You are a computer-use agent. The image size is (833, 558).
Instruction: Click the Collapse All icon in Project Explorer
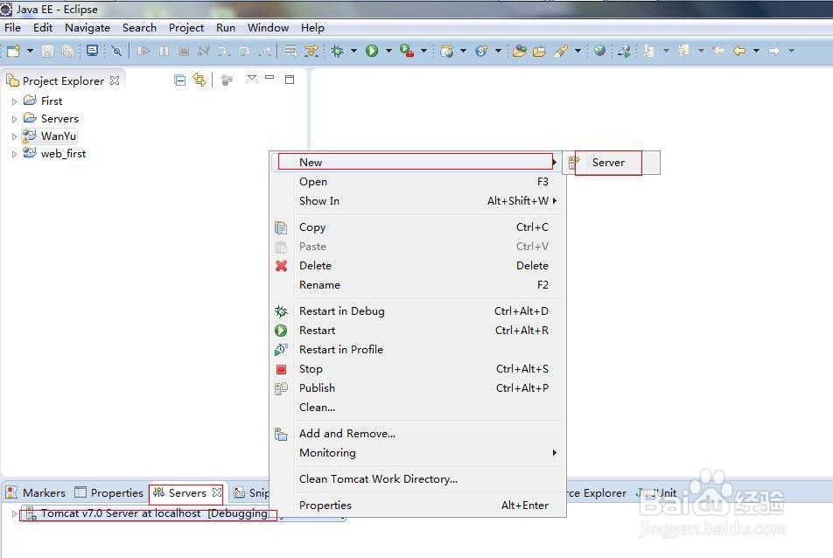click(x=180, y=80)
